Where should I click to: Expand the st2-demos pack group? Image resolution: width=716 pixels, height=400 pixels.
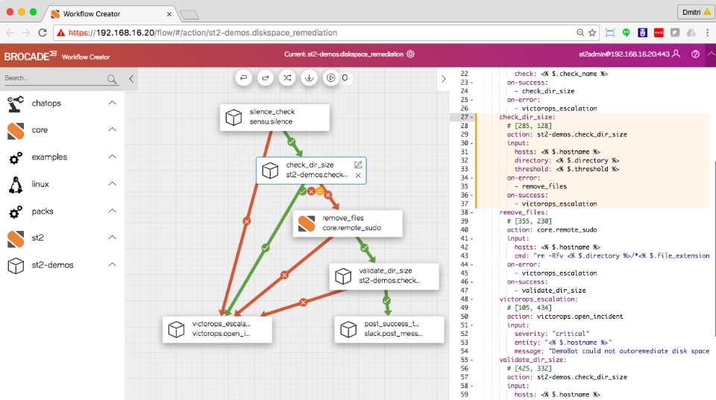(113, 264)
